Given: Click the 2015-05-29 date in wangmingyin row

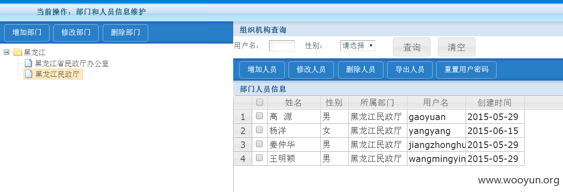Looking at the screenshot, I should point(495,159).
